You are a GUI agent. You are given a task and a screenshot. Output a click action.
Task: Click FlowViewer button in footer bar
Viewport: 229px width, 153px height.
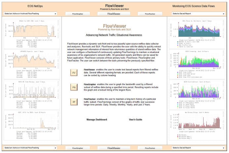(114, 148)
